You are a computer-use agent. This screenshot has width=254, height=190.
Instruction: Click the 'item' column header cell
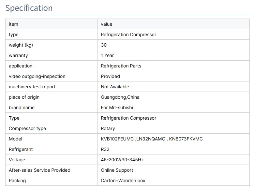14,24
